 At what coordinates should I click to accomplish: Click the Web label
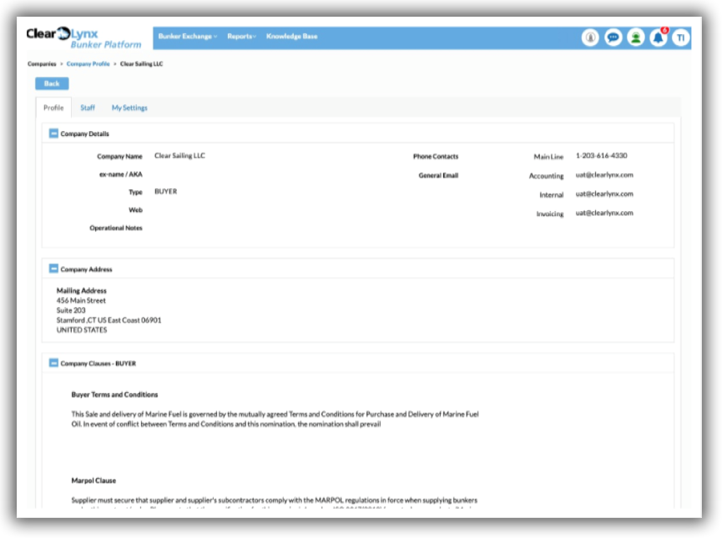(x=135, y=210)
